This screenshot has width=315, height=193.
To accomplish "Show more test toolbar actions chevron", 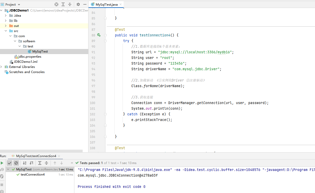I will click(x=72, y=163).
